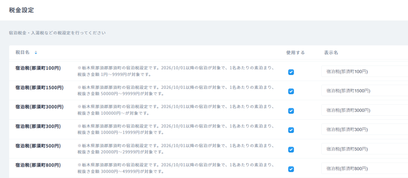The height and width of the screenshot is (178, 408).
Task: Click the 宿泊税(那須町800円) 表示名 input
Action: point(364,169)
